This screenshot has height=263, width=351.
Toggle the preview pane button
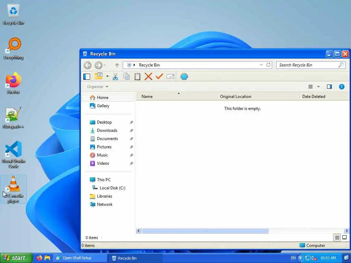[329, 87]
